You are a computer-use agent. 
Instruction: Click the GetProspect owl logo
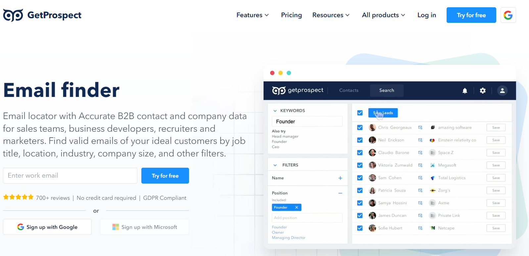[13, 15]
